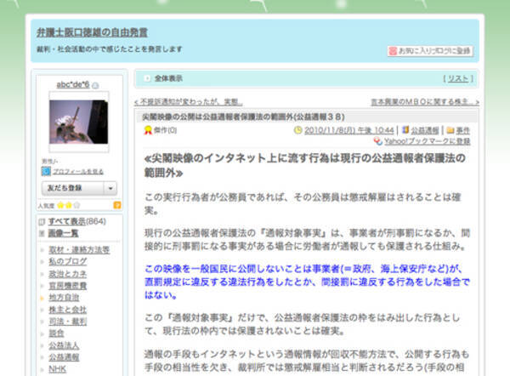Click the status icon next to abc*de*6

pyautogui.click(x=96, y=85)
